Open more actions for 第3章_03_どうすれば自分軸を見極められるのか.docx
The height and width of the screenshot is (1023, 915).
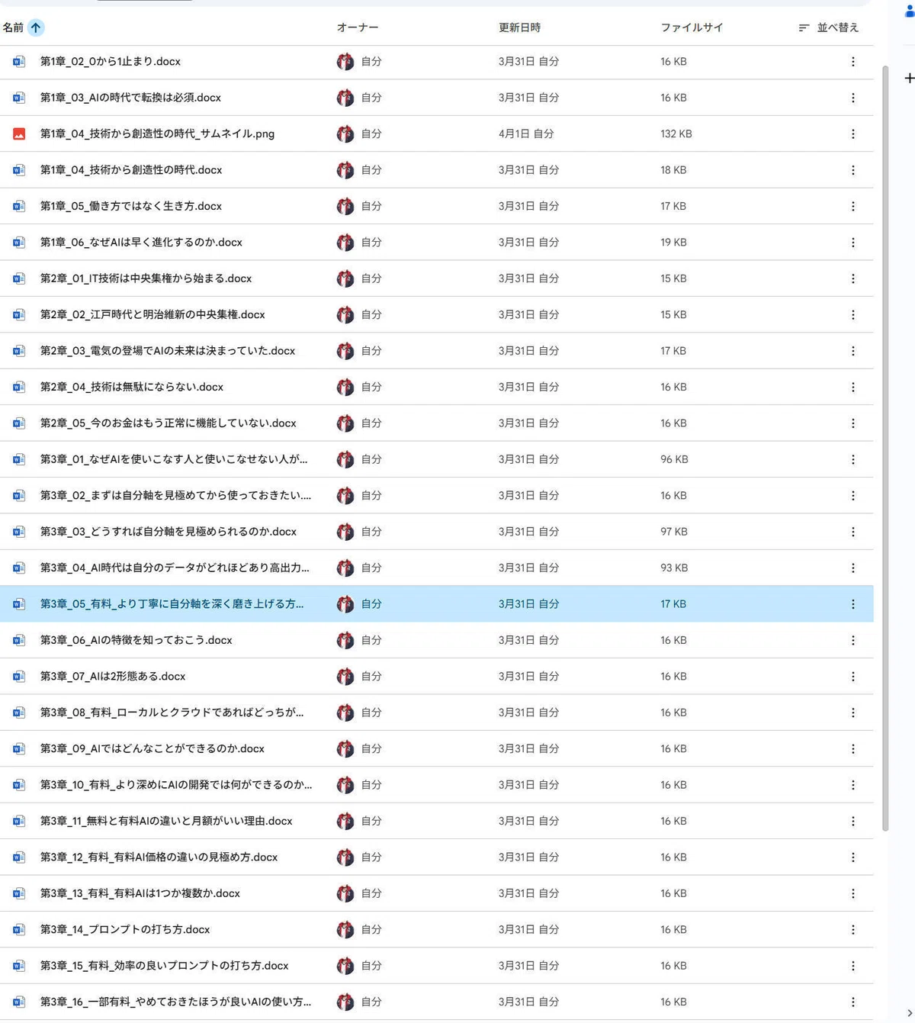click(852, 532)
